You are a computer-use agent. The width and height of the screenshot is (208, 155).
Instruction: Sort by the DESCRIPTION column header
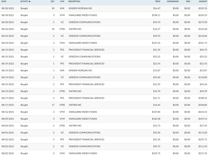click(x=74, y=2)
